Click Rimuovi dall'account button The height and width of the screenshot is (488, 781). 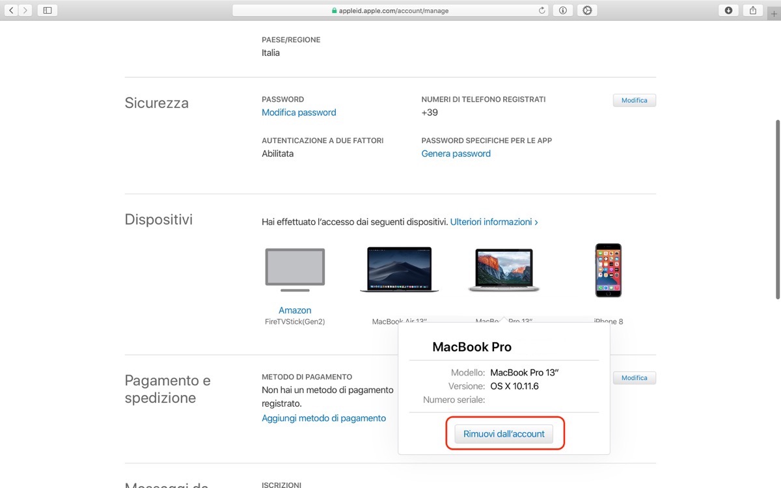tap(504, 434)
